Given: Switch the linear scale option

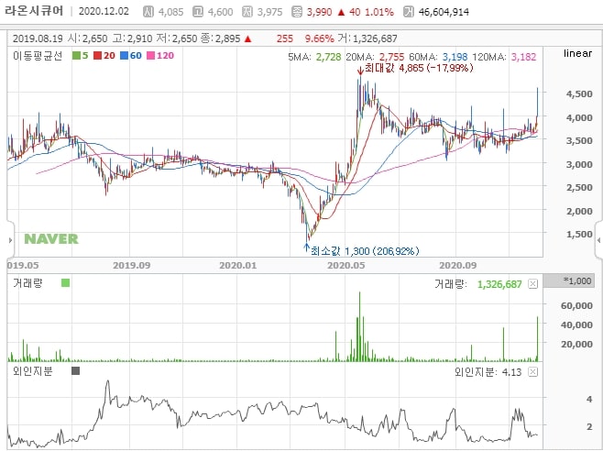Looking at the screenshot, I should 577,53.
